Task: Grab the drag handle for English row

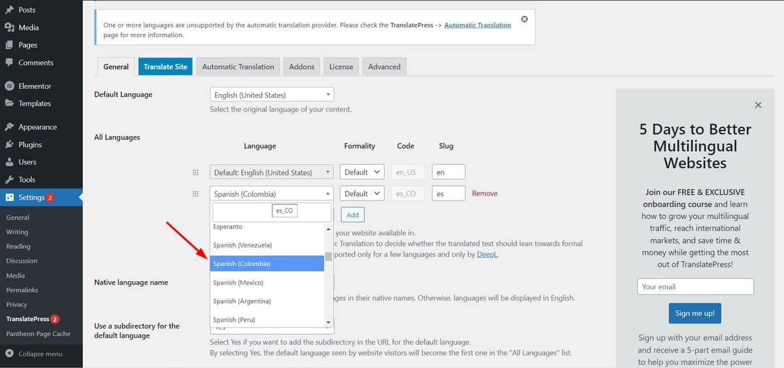Action: pos(195,173)
